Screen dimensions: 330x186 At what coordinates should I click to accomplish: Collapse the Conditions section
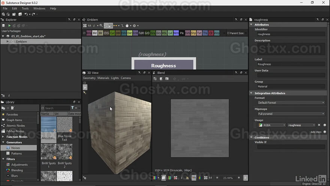pos(251,137)
